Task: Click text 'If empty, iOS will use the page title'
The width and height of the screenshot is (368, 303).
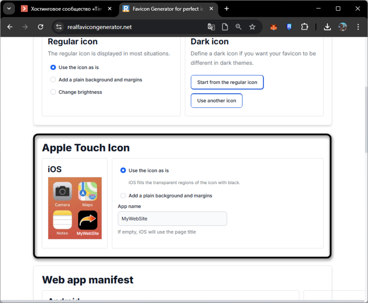Action: (x=157, y=232)
